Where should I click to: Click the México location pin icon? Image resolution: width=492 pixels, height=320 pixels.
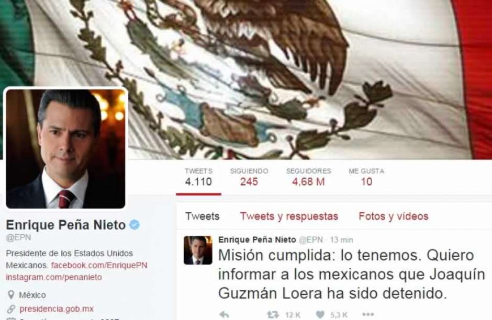(x=11, y=294)
